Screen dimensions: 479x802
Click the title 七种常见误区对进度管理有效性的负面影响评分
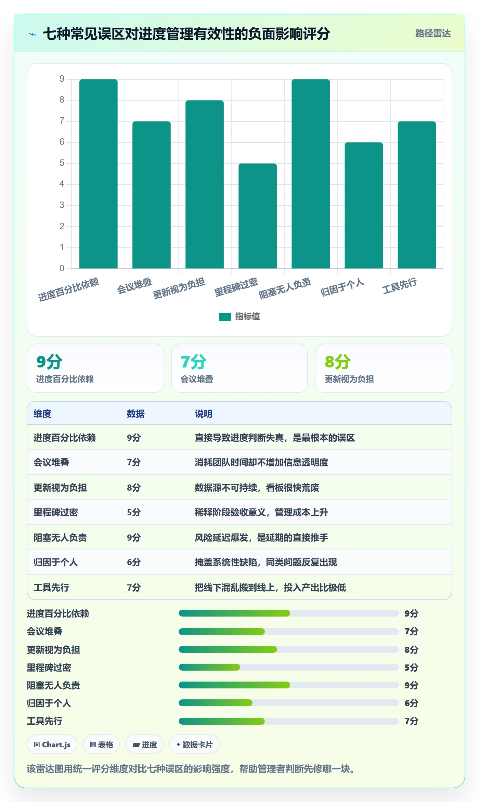pos(186,34)
